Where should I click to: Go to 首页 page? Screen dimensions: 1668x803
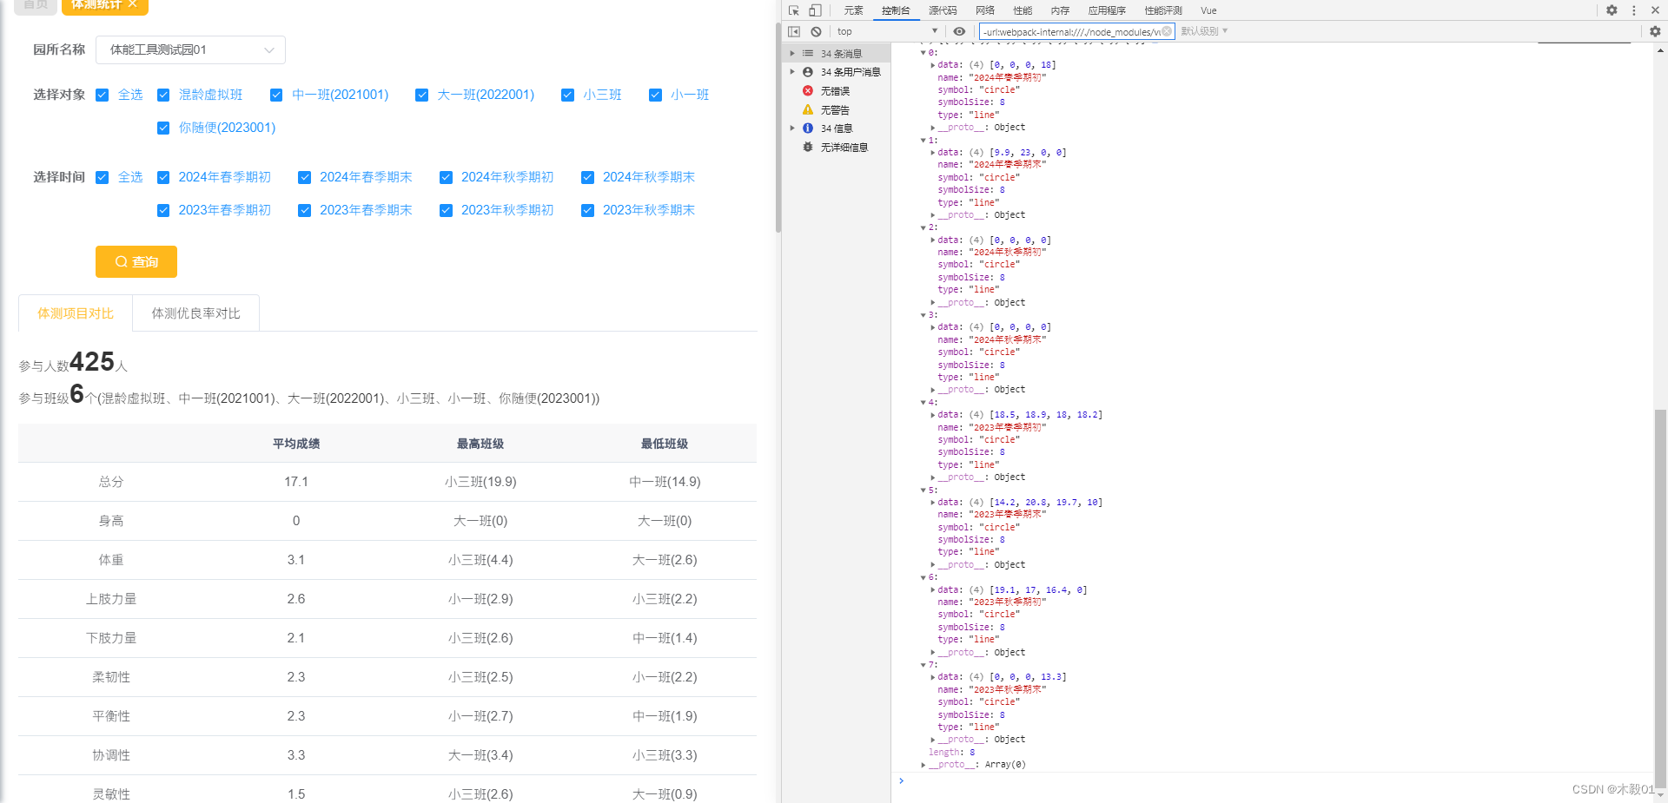pos(35,4)
